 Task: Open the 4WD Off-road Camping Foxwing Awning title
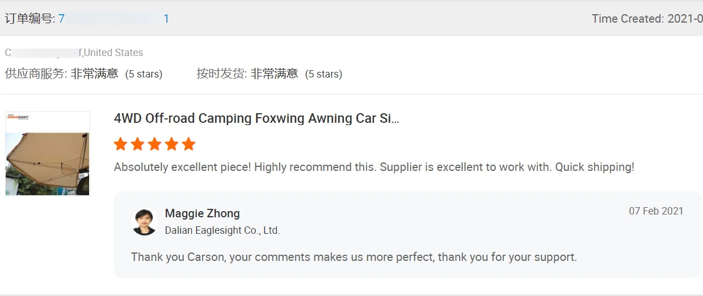pos(256,118)
